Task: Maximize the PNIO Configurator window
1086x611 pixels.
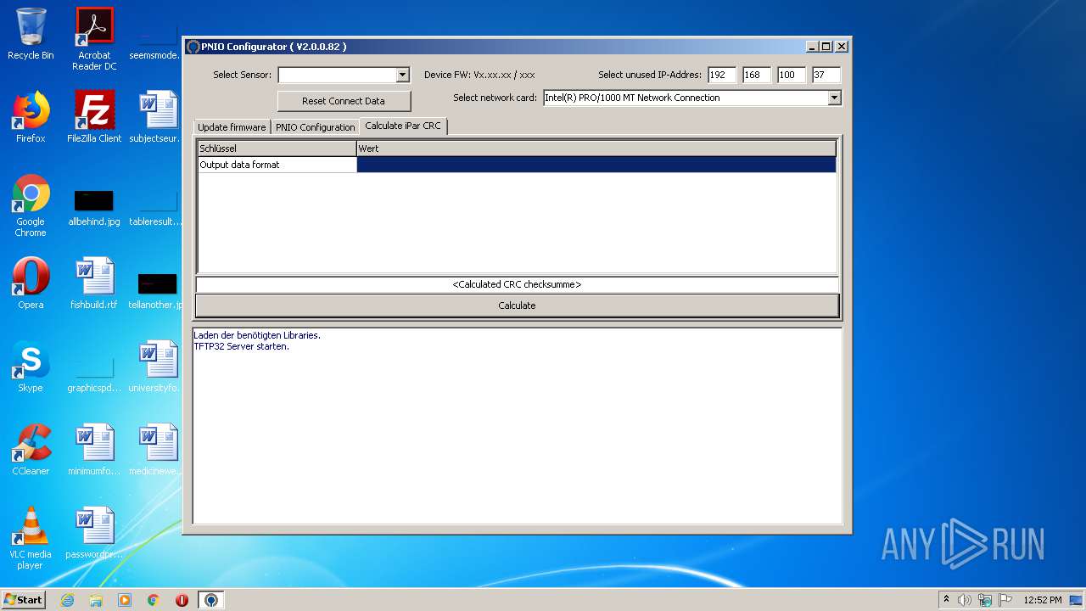Action: tap(826, 47)
